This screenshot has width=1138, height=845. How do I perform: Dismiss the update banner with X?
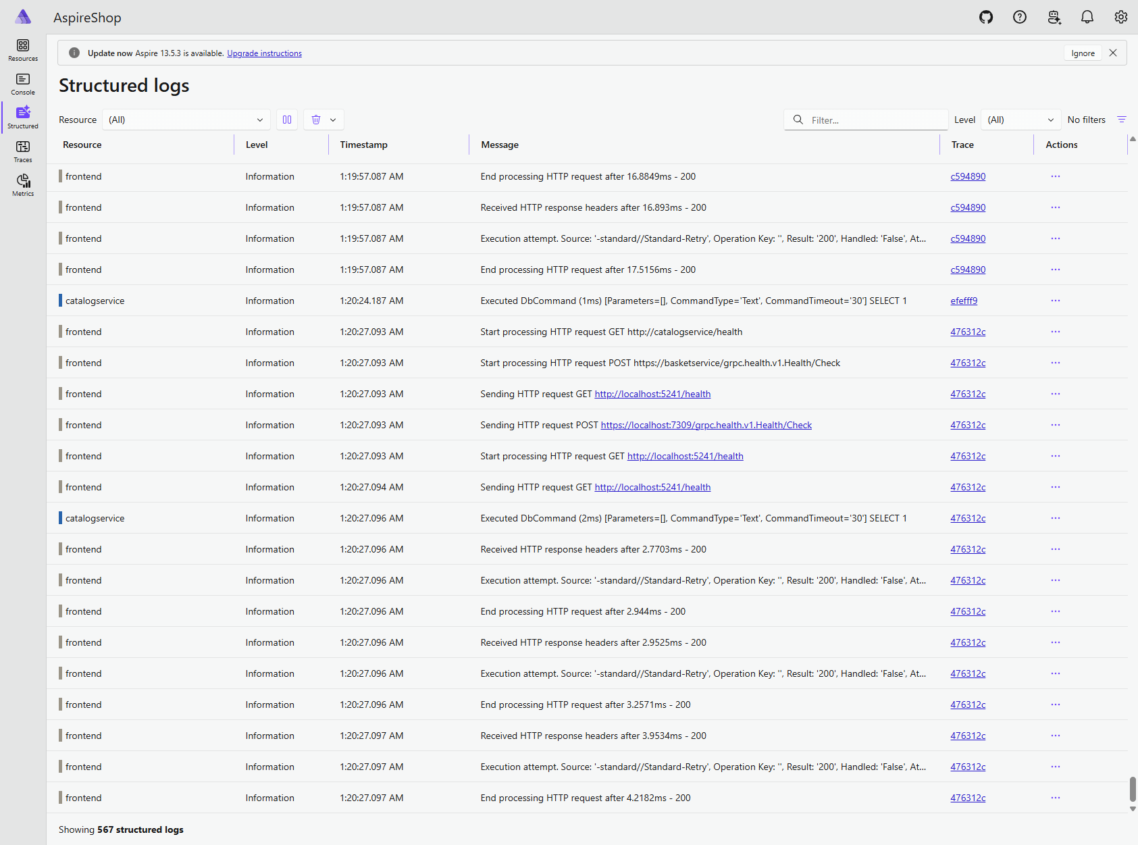(1113, 53)
